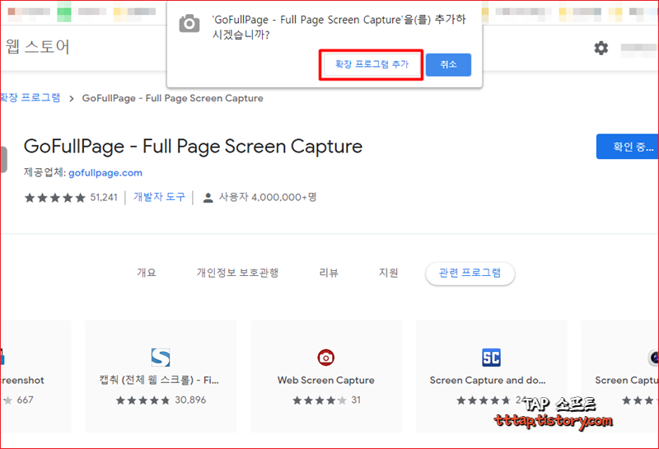Click the '사용자 4,000,000+명' text
The image size is (659, 449).
tap(268, 197)
